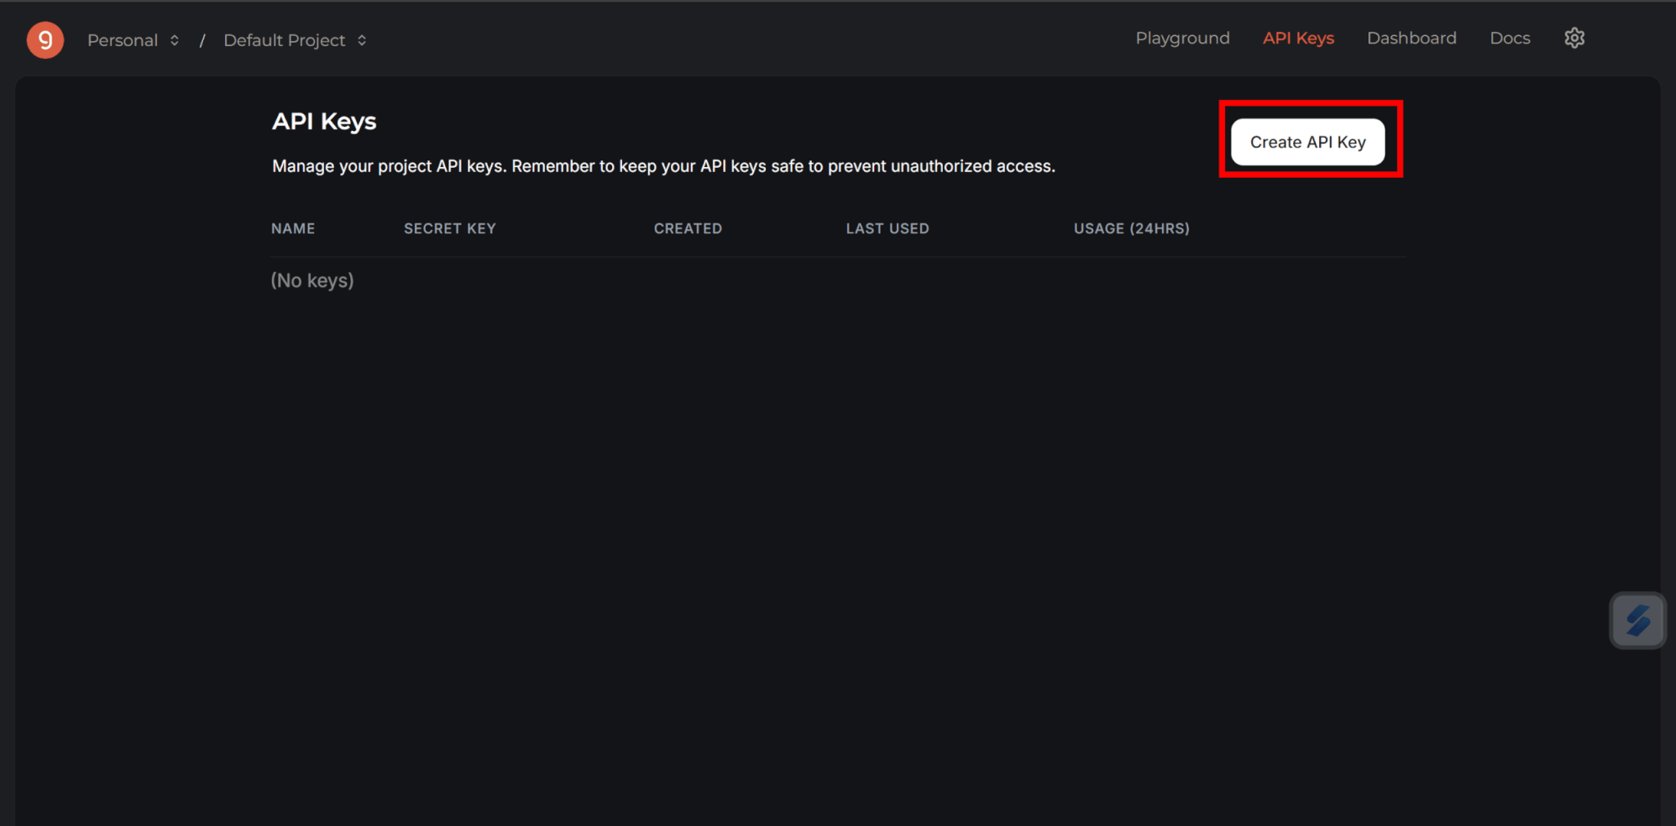The width and height of the screenshot is (1676, 826).
Task: Expand the Personal organization chevron
Action: 174,40
